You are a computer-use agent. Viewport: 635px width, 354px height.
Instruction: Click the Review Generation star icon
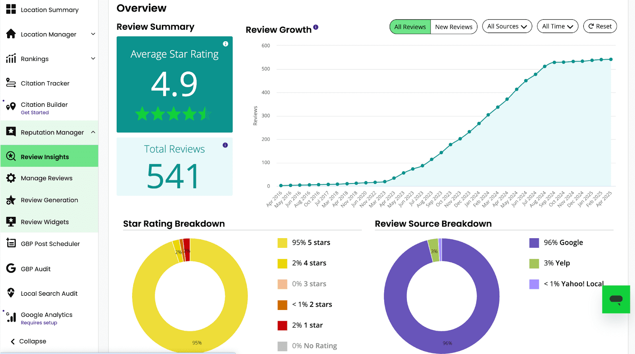pos(11,200)
